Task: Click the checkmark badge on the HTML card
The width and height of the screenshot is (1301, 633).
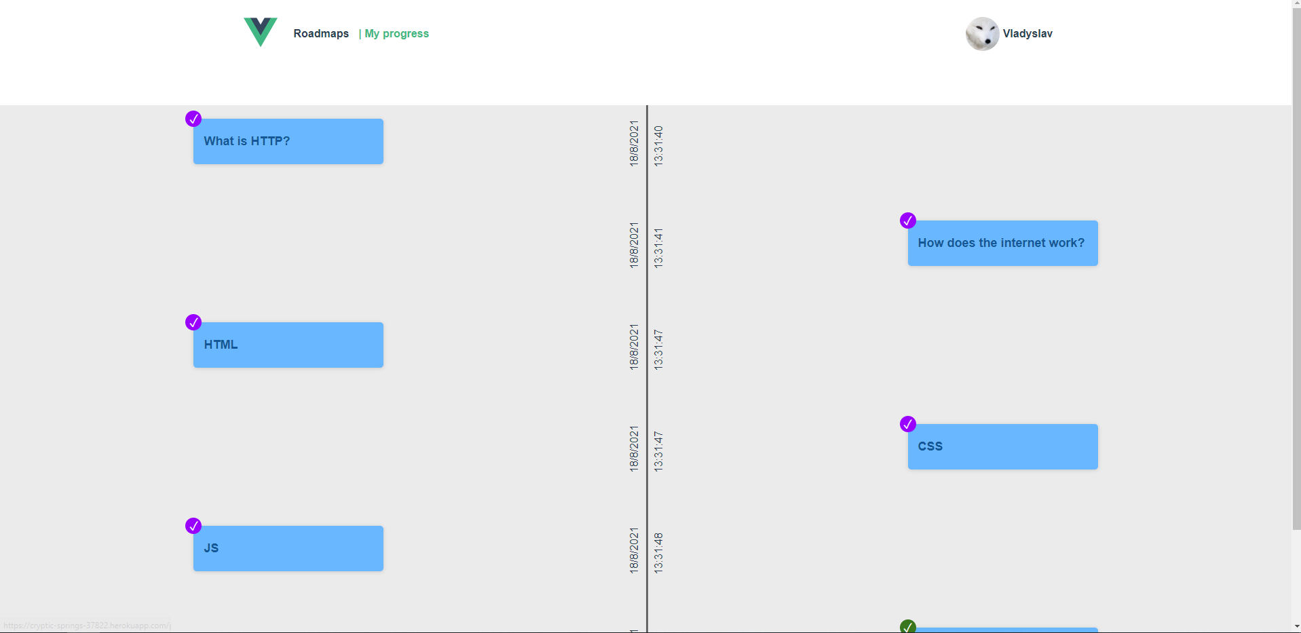Action: [x=194, y=322]
